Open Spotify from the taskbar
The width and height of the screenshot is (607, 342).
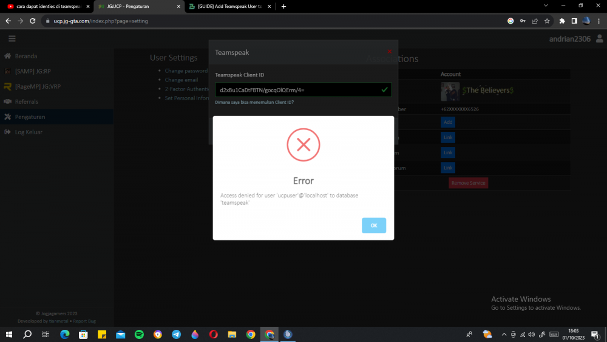(140, 334)
